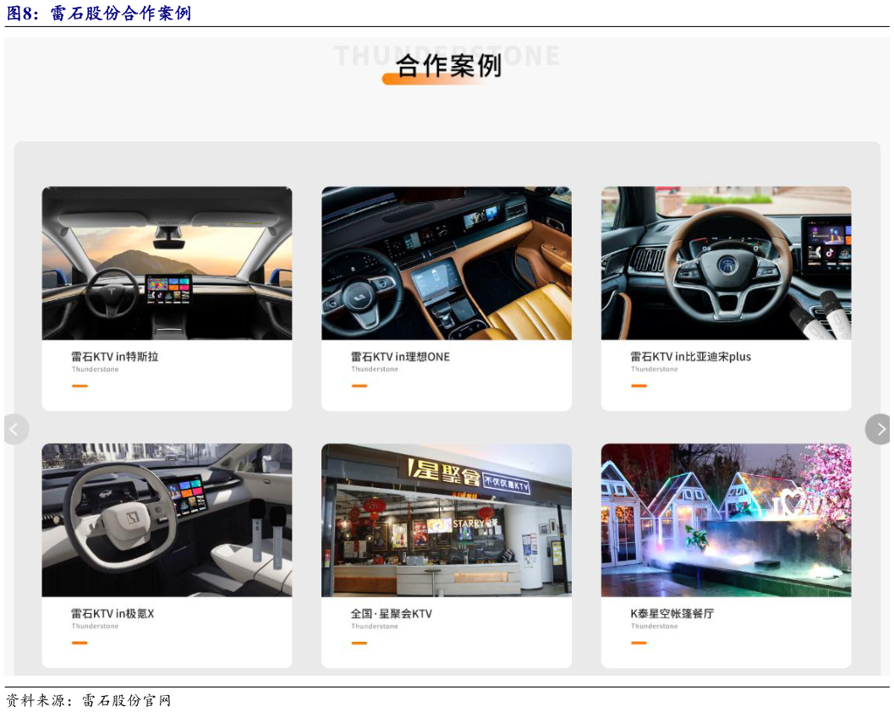
Task: Open the 极氪X interior thumbnail
Action: [x=167, y=520]
